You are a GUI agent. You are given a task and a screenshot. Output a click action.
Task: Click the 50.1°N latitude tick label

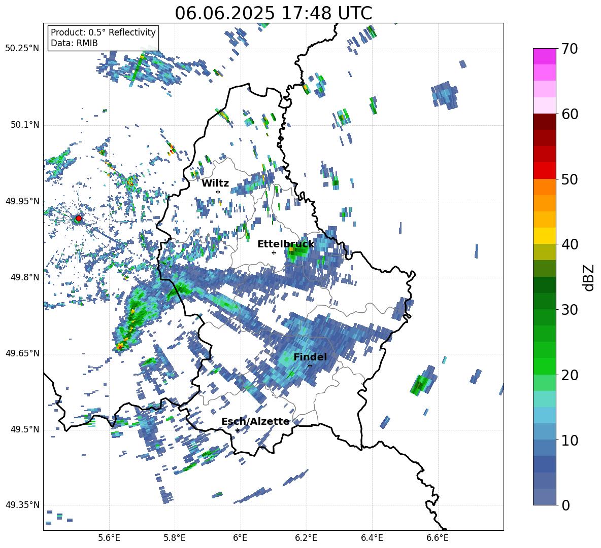(24, 125)
